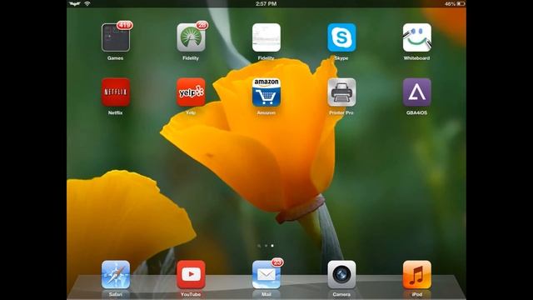Open the iPod music app in dock
533x300 pixels.
(x=416, y=274)
